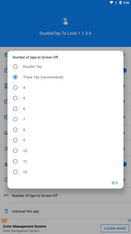Click the LEARN MORE ad button

pos(115,228)
